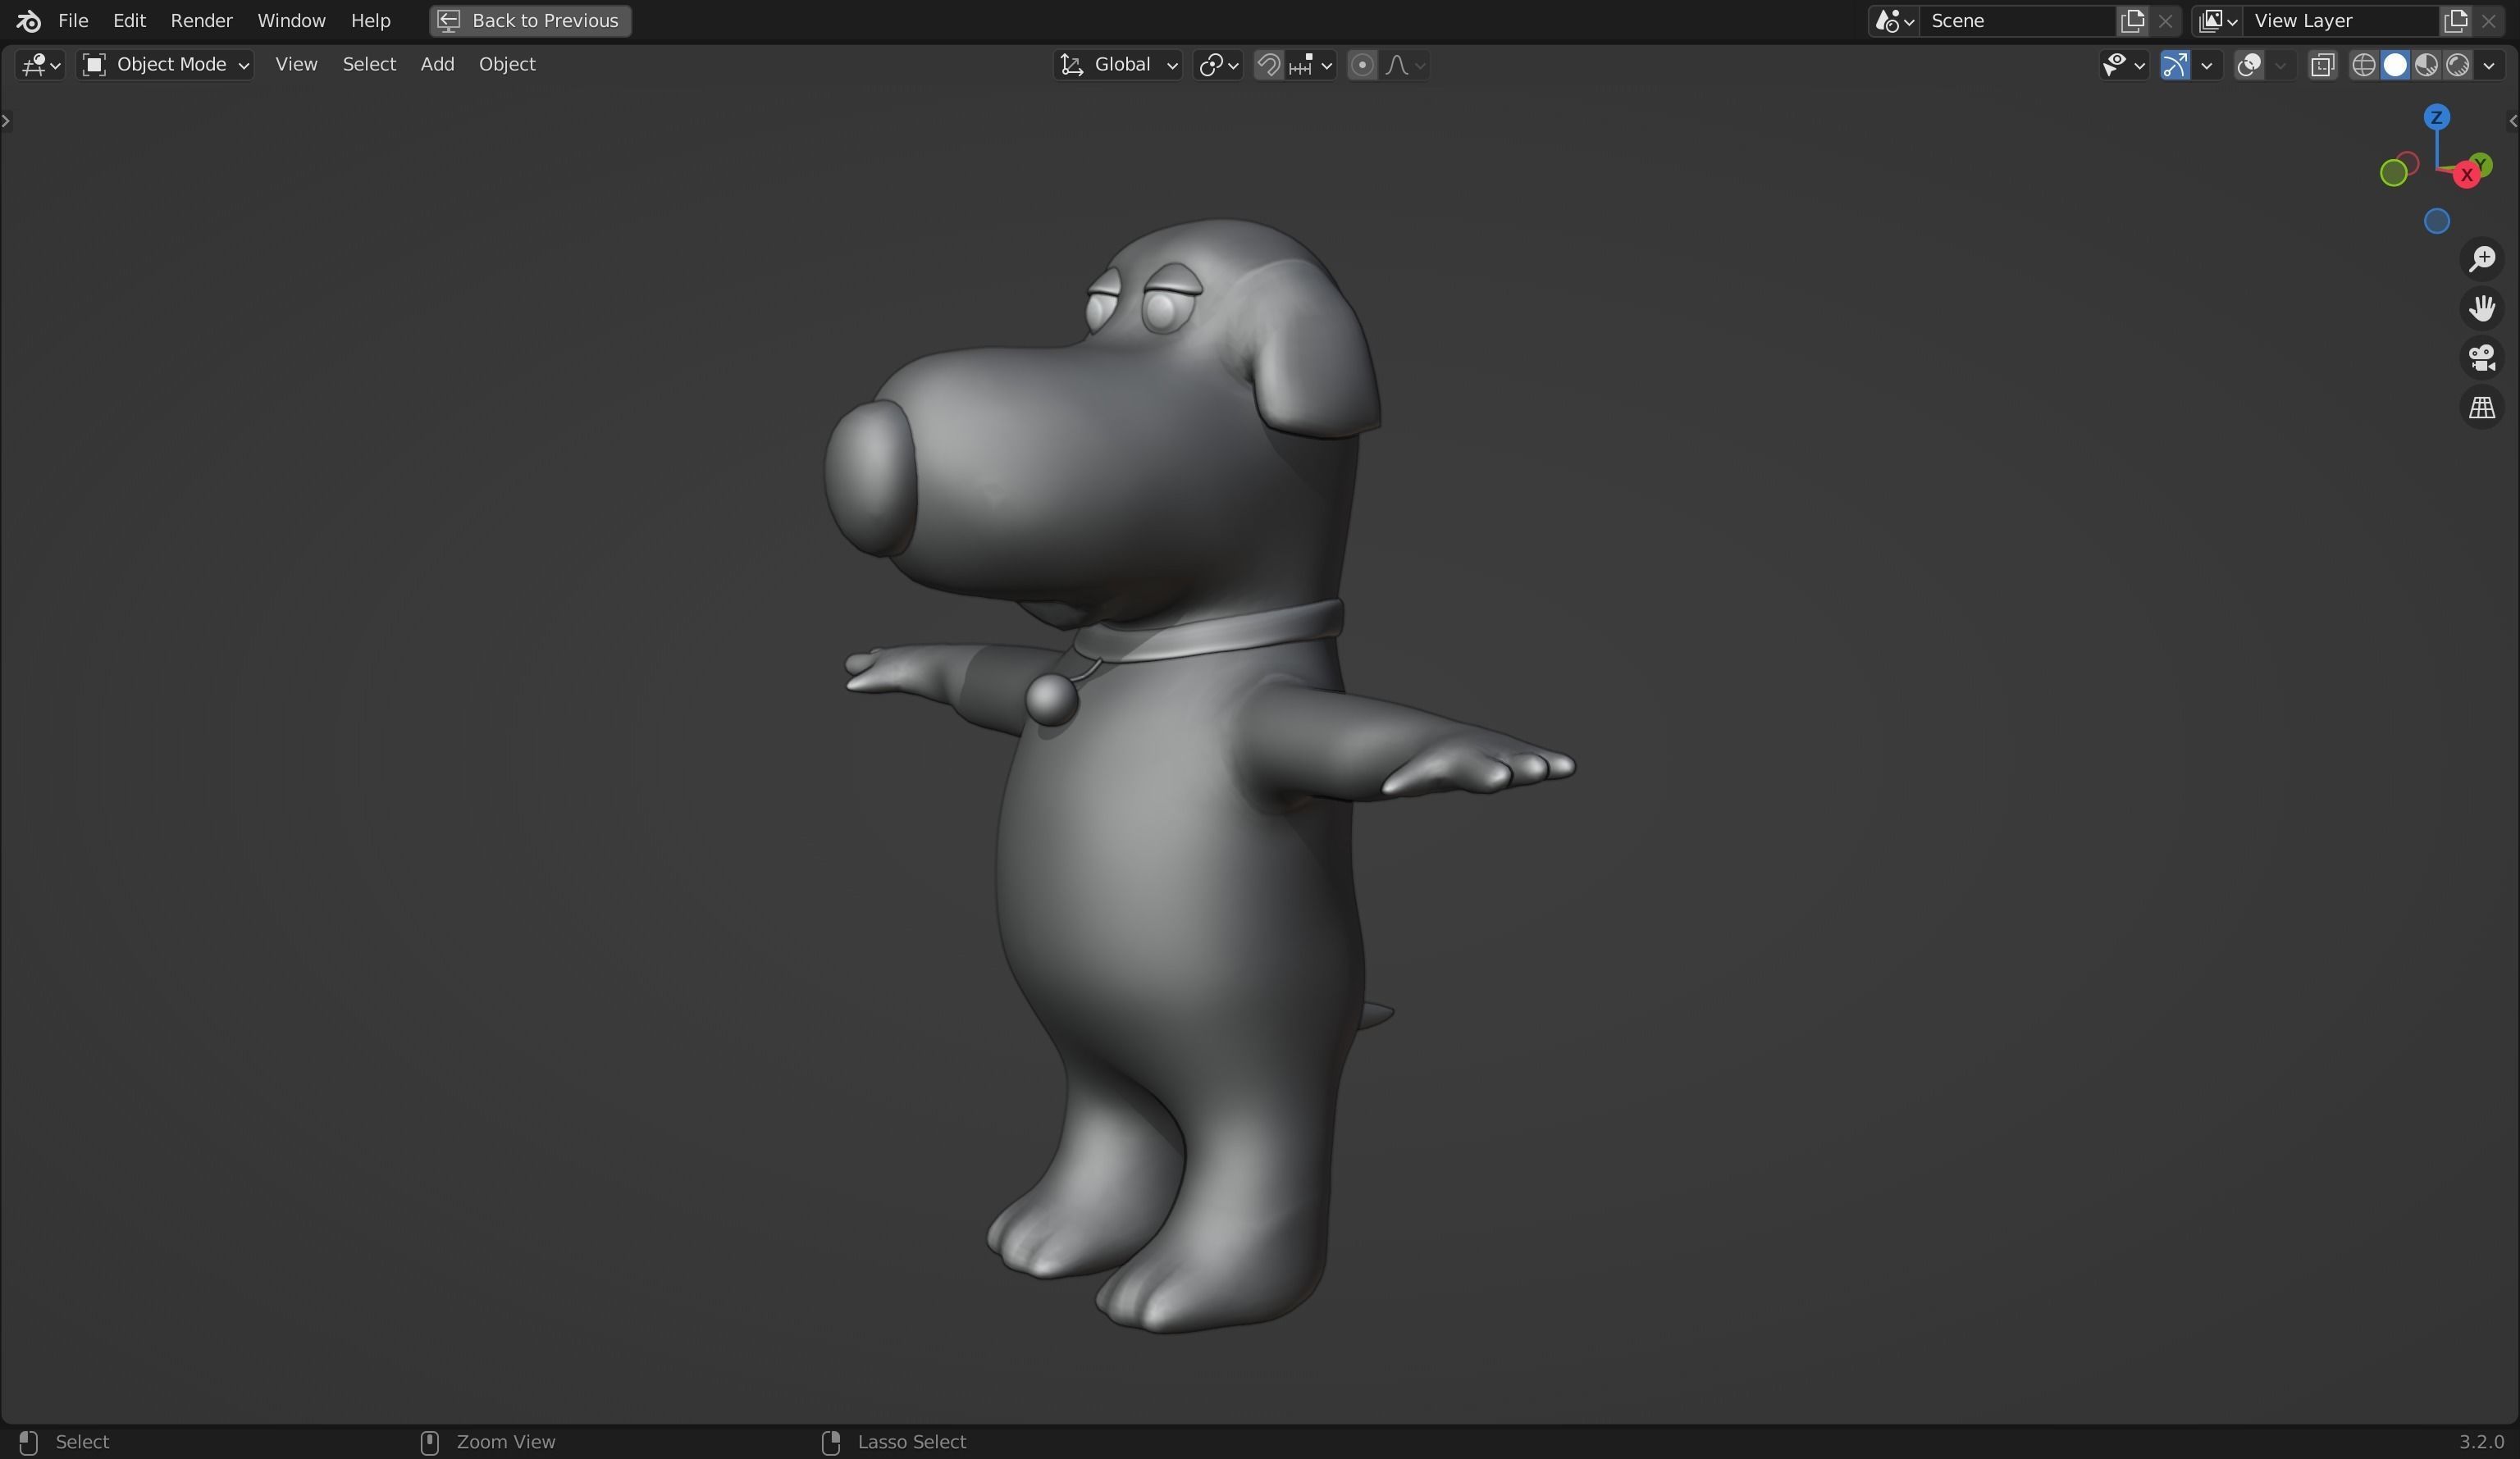
Task: Open the File menu
Action: pos(73,20)
